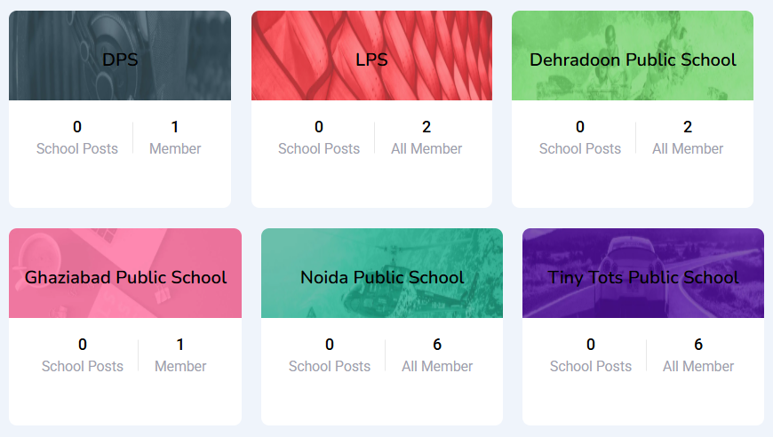View Noida Public School posts count
773x437 pixels.
(x=330, y=355)
